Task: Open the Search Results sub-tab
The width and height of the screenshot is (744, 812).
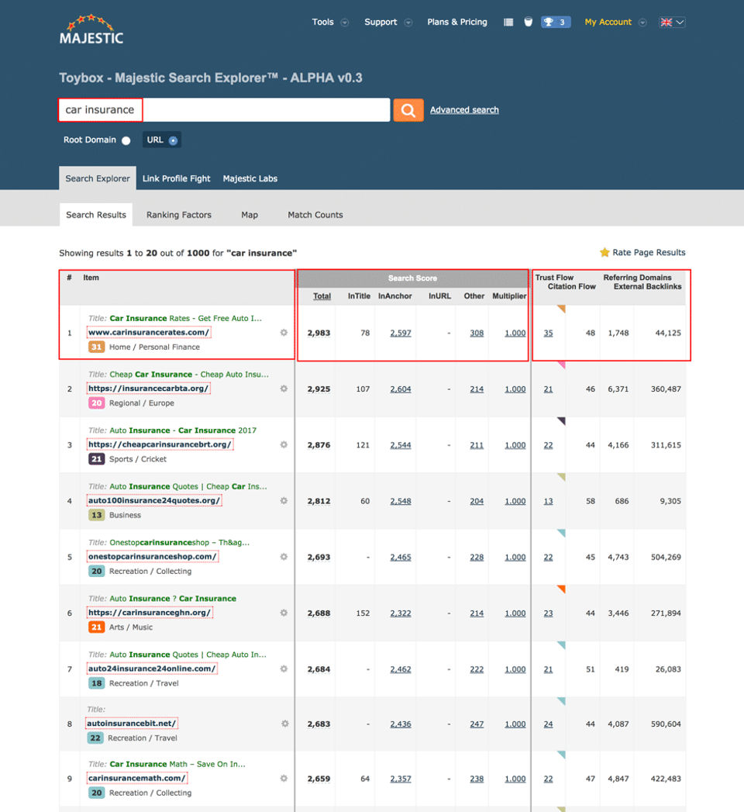Action: click(x=96, y=214)
